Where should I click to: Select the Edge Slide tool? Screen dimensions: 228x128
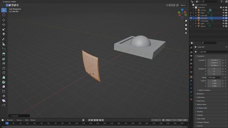pos(4,91)
